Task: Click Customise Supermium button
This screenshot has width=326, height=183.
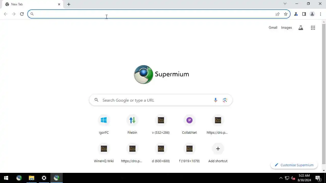Action: (294, 165)
